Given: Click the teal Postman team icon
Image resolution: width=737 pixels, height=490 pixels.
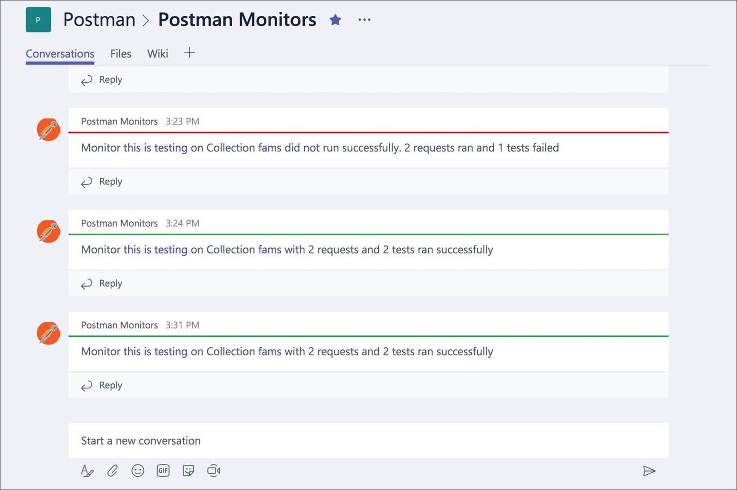Looking at the screenshot, I should pyautogui.click(x=38, y=19).
